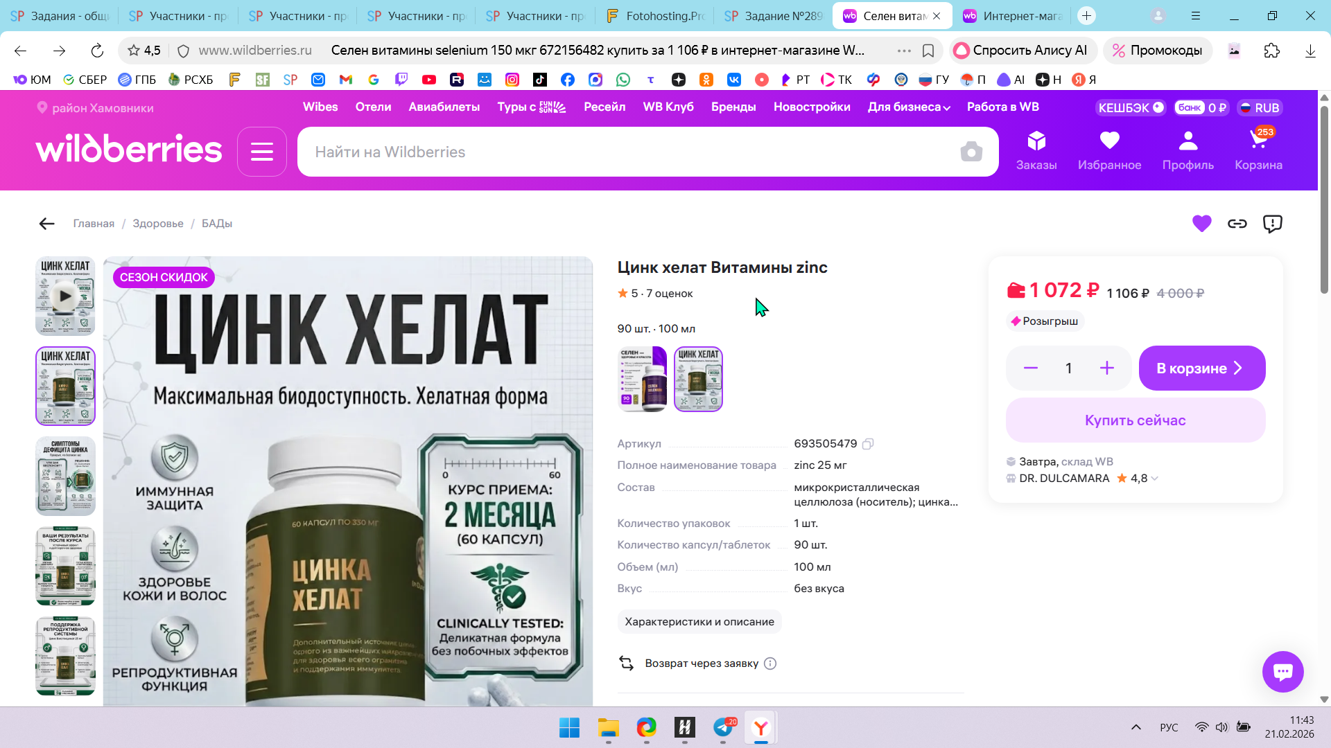Copy product link with chain icon
1331x748 pixels.
point(1237,224)
